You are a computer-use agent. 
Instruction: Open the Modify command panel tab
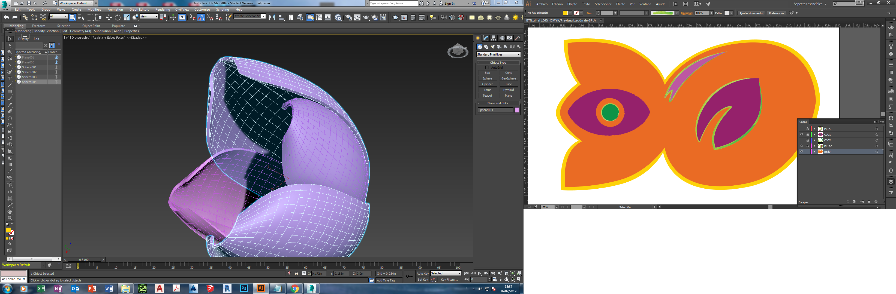(486, 38)
